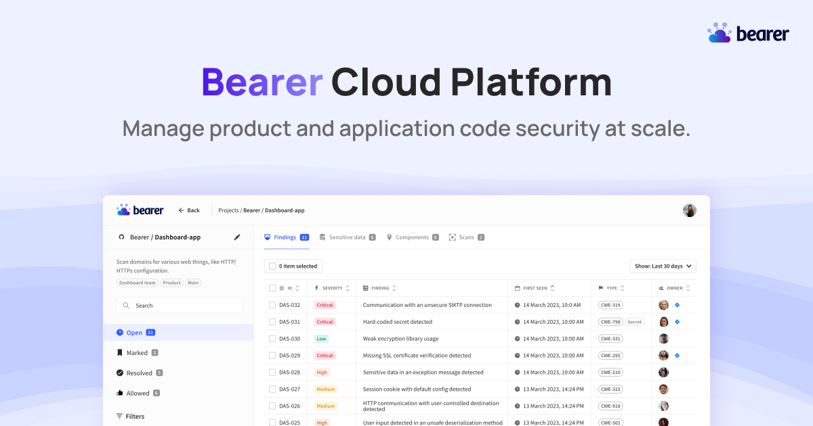Select the checkbox for DAS-030

(272, 339)
